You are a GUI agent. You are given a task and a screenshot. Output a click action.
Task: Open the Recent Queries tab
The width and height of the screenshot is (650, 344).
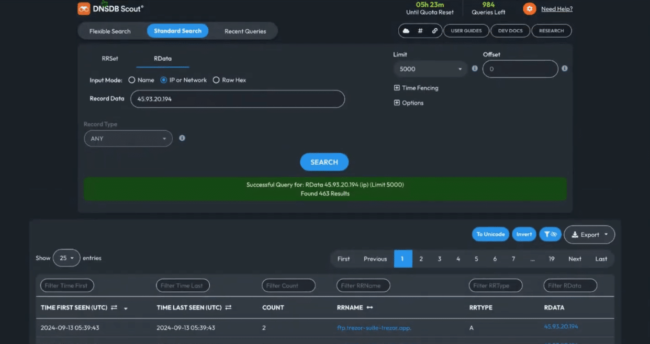pos(245,31)
